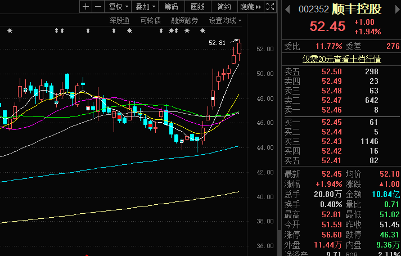Click the 深股通 tag
The height and width of the screenshot is (256, 401).
[119, 20]
